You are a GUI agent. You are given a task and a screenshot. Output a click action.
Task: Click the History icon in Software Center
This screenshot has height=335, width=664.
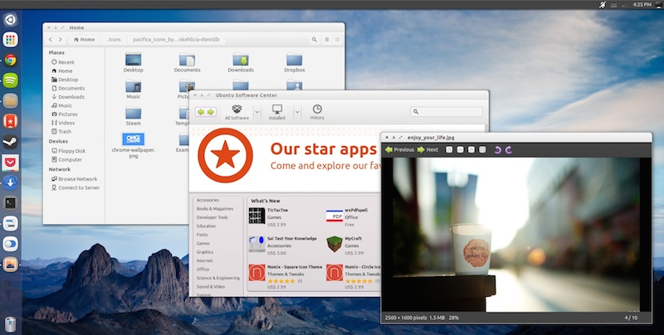click(317, 112)
